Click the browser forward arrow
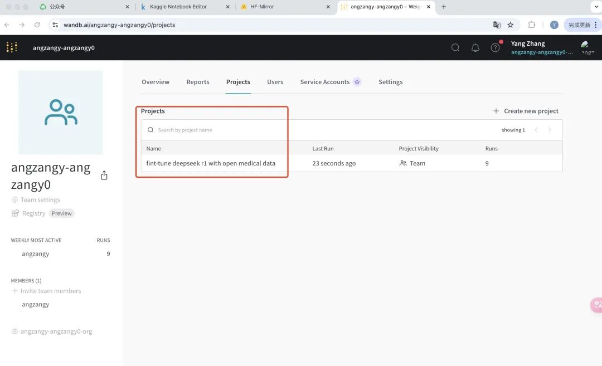This screenshot has height=366, width=602. (x=22, y=25)
